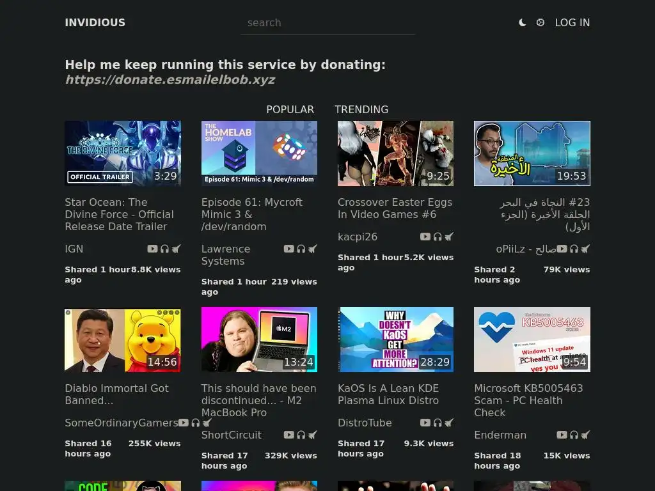Watch Enderman video on YouTube icon
Image resolution: width=655 pixels, height=491 pixels.
click(x=562, y=435)
